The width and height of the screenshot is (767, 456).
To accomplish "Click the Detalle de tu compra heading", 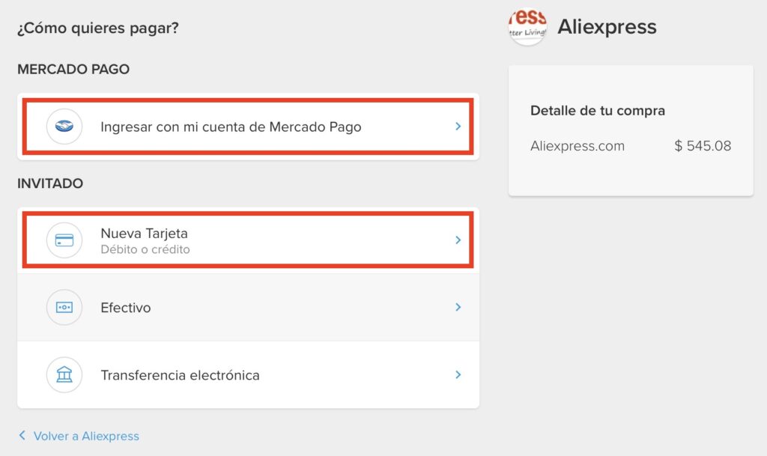I will coord(598,111).
